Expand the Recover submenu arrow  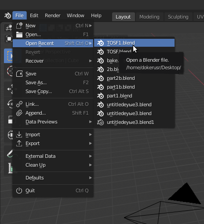click(x=91, y=61)
